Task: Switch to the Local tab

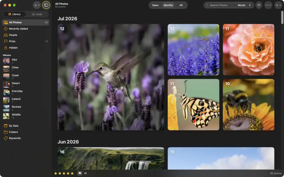Action: (37, 14)
